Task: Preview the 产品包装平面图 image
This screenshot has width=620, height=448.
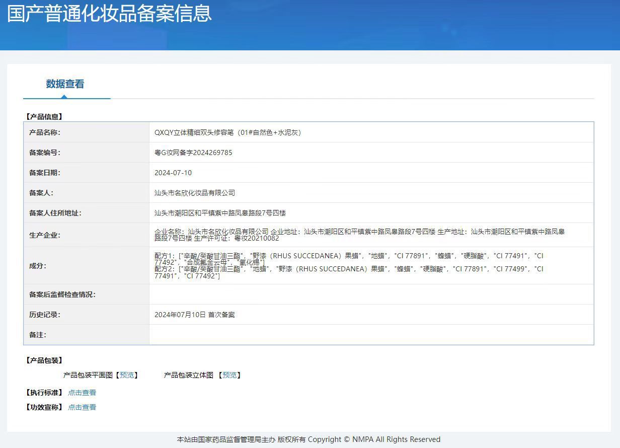Action: (x=127, y=375)
